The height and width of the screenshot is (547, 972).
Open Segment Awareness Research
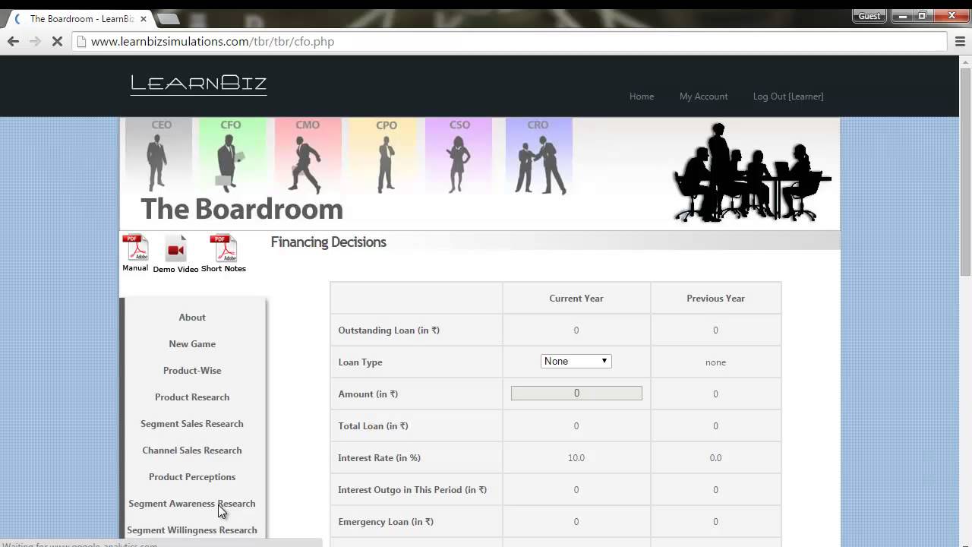click(192, 504)
